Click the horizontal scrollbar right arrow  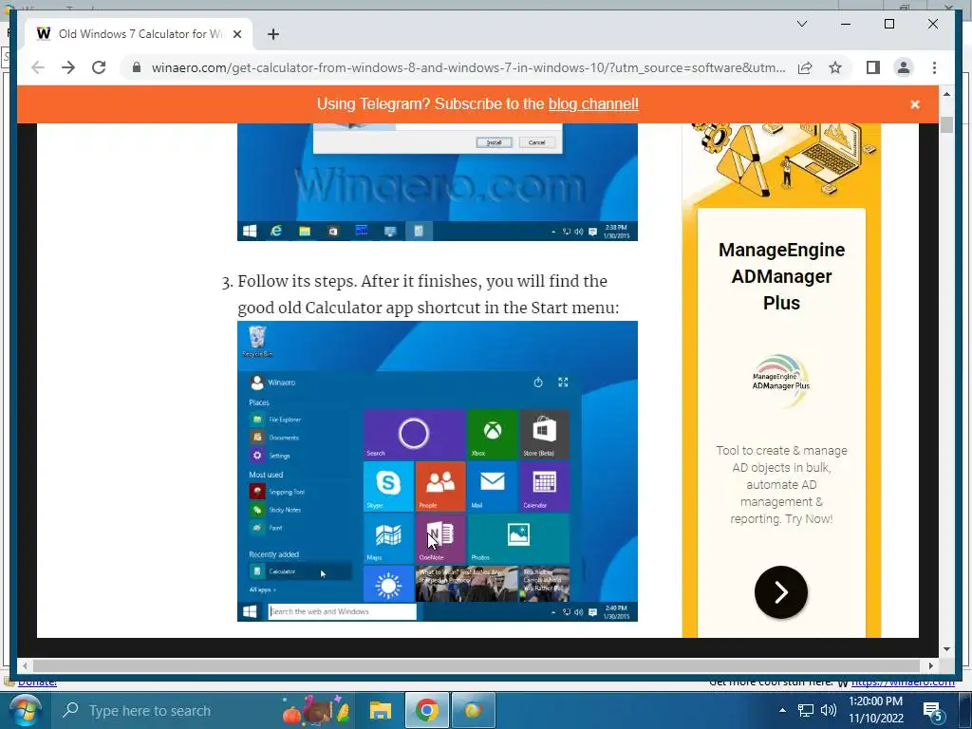930,665
